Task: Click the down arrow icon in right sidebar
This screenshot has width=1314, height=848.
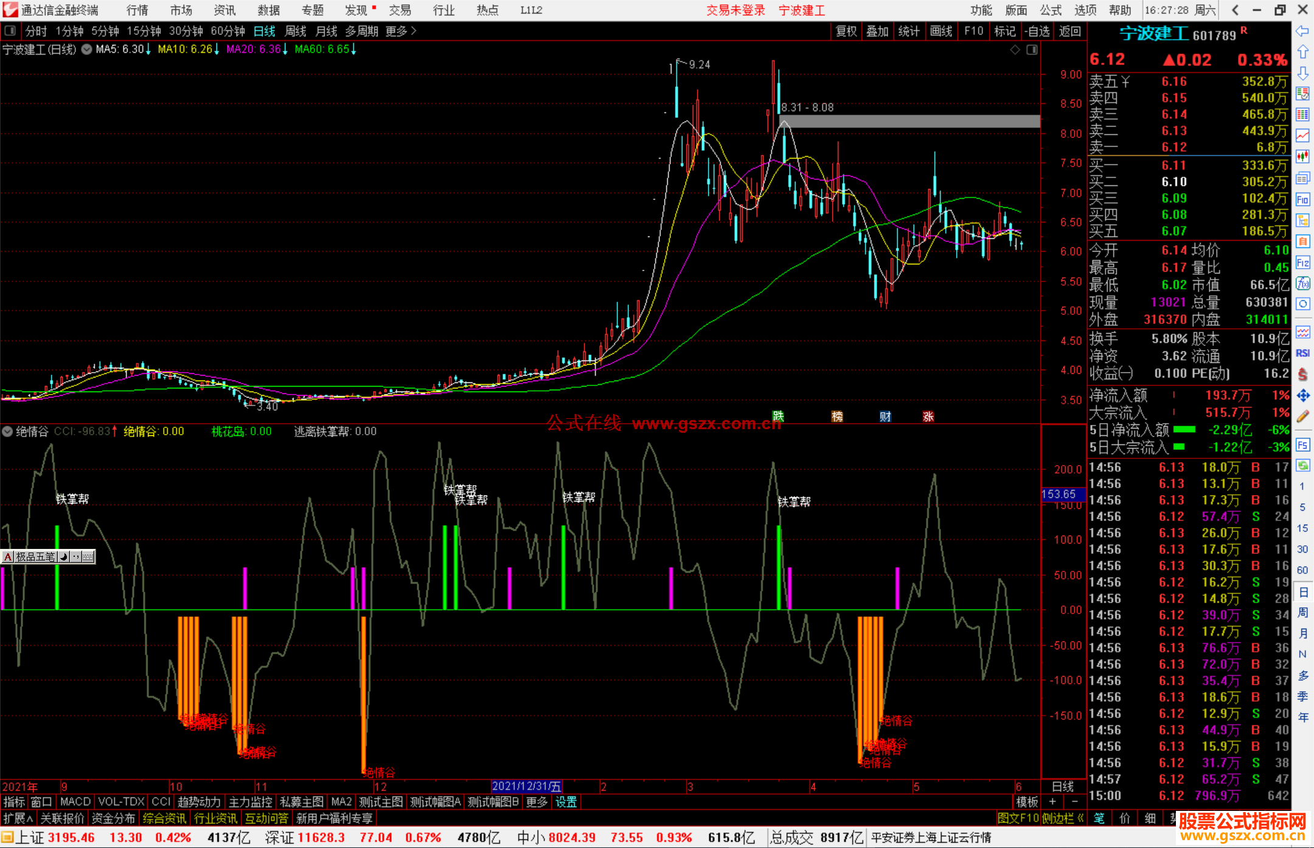Action: pyautogui.click(x=1302, y=73)
